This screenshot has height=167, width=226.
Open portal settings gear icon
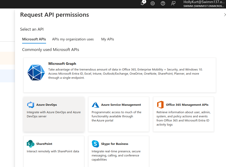click(152, 3)
